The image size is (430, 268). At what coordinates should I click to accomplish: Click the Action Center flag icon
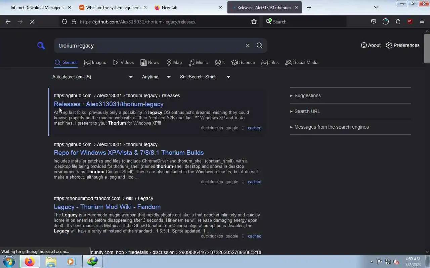[x=380, y=262]
